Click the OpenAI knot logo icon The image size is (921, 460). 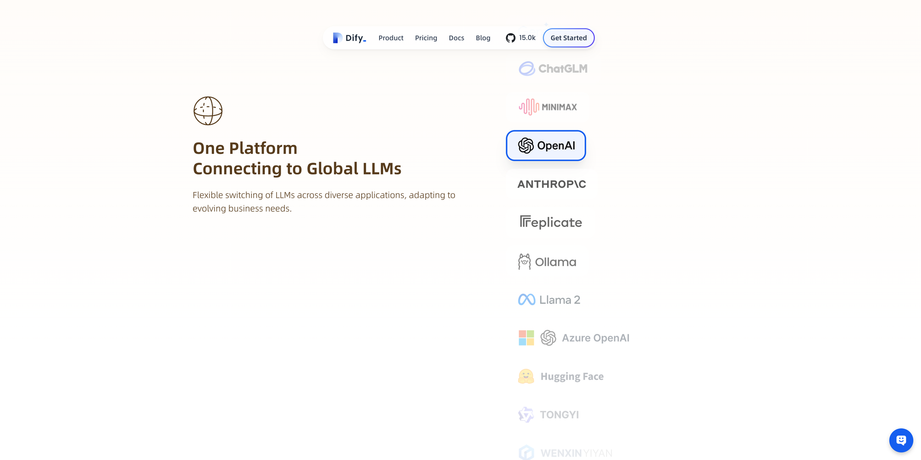526,146
